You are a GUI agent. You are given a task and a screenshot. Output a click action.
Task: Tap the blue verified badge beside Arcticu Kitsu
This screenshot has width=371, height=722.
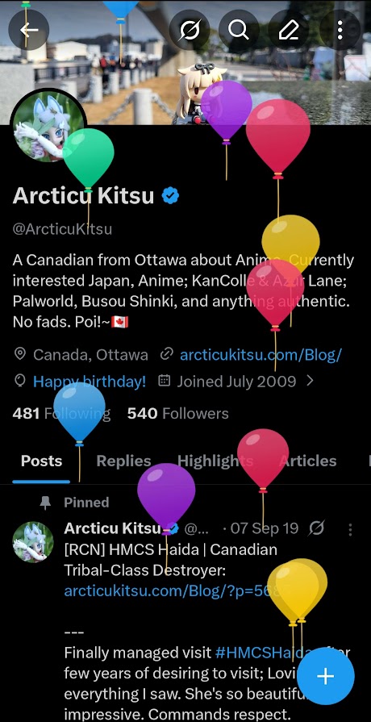[x=170, y=196]
